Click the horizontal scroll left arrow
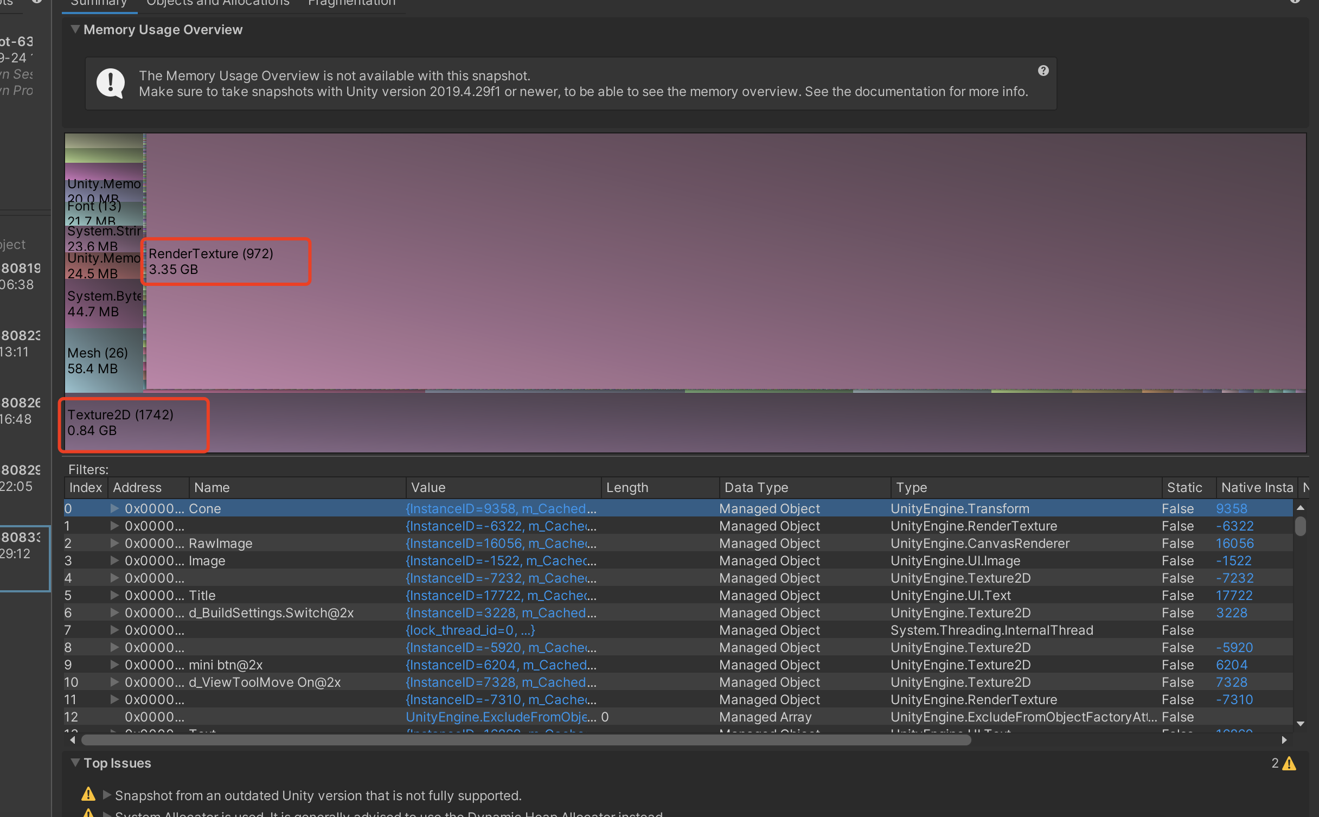The height and width of the screenshot is (817, 1319). [x=73, y=740]
